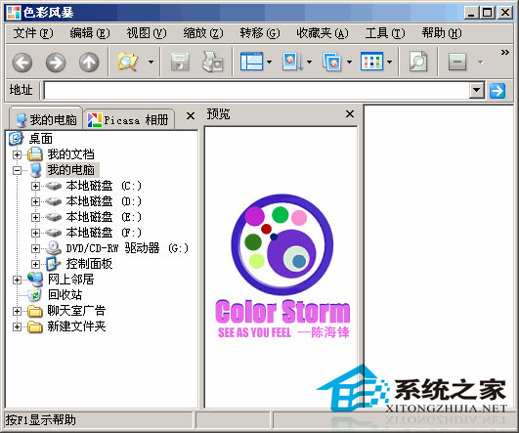Click the Recycle Bin icon
Image resolution: width=519 pixels, height=433 pixels.
[34, 294]
